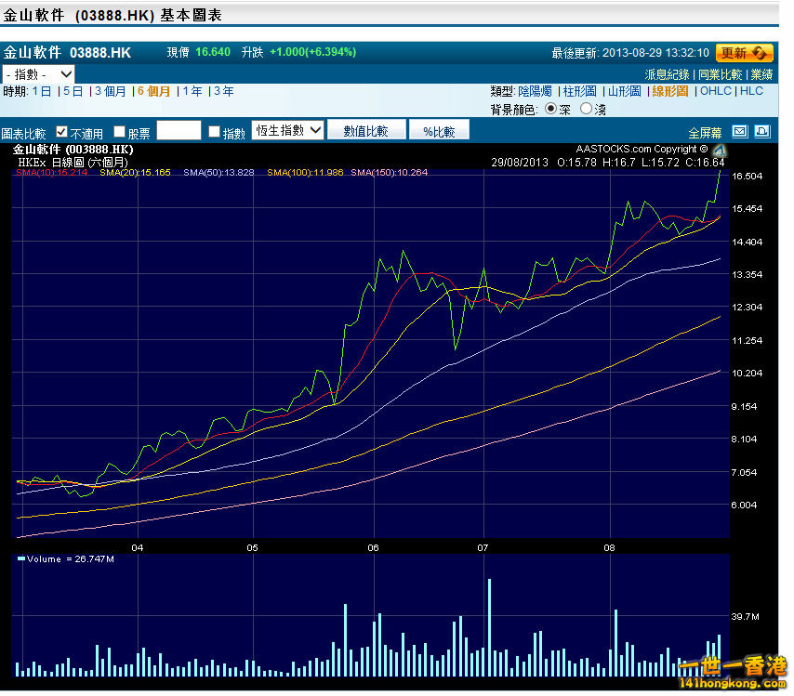
Task: Click the volume bar chart
Action: pyautogui.click(x=371, y=616)
